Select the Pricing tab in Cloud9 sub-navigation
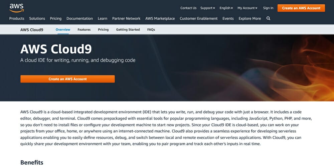Screen dimensions: 334x167 point(103,30)
